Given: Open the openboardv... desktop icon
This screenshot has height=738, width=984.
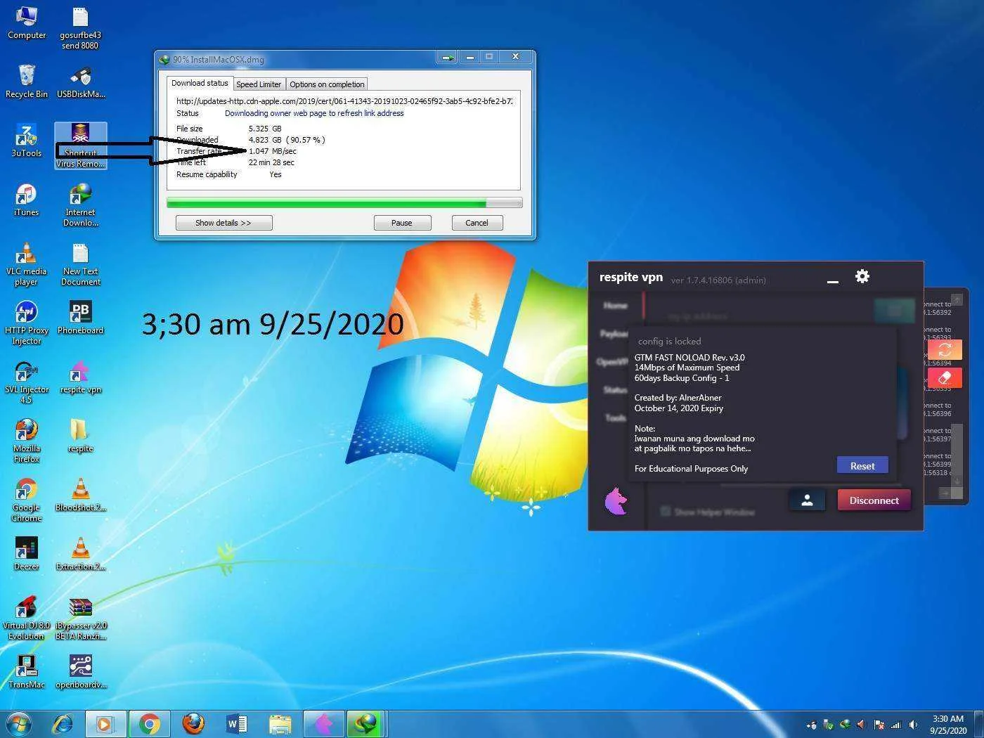Looking at the screenshot, I should [x=80, y=672].
